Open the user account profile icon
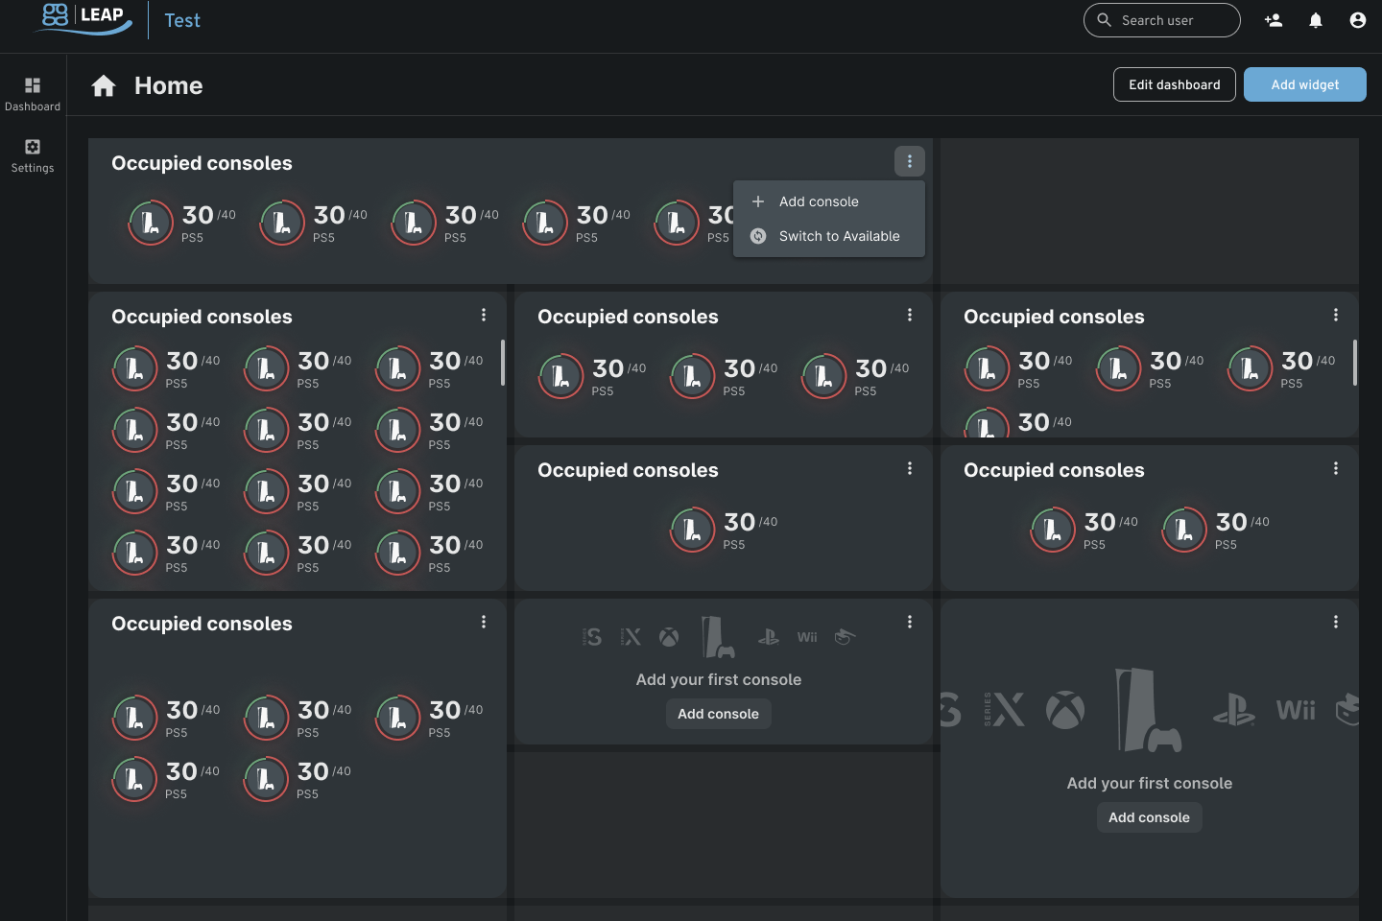The height and width of the screenshot is (921, 1382). pyautogui.click(x=1357, y=20)
